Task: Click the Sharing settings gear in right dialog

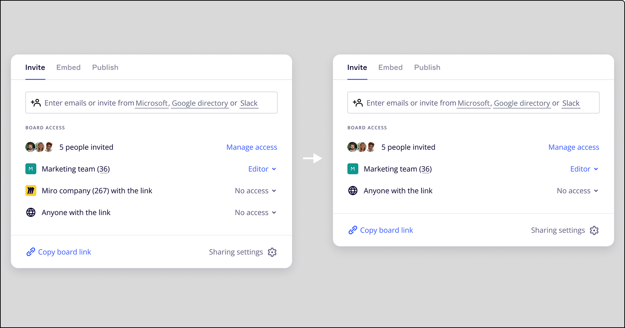Action: tap(594, 230)
